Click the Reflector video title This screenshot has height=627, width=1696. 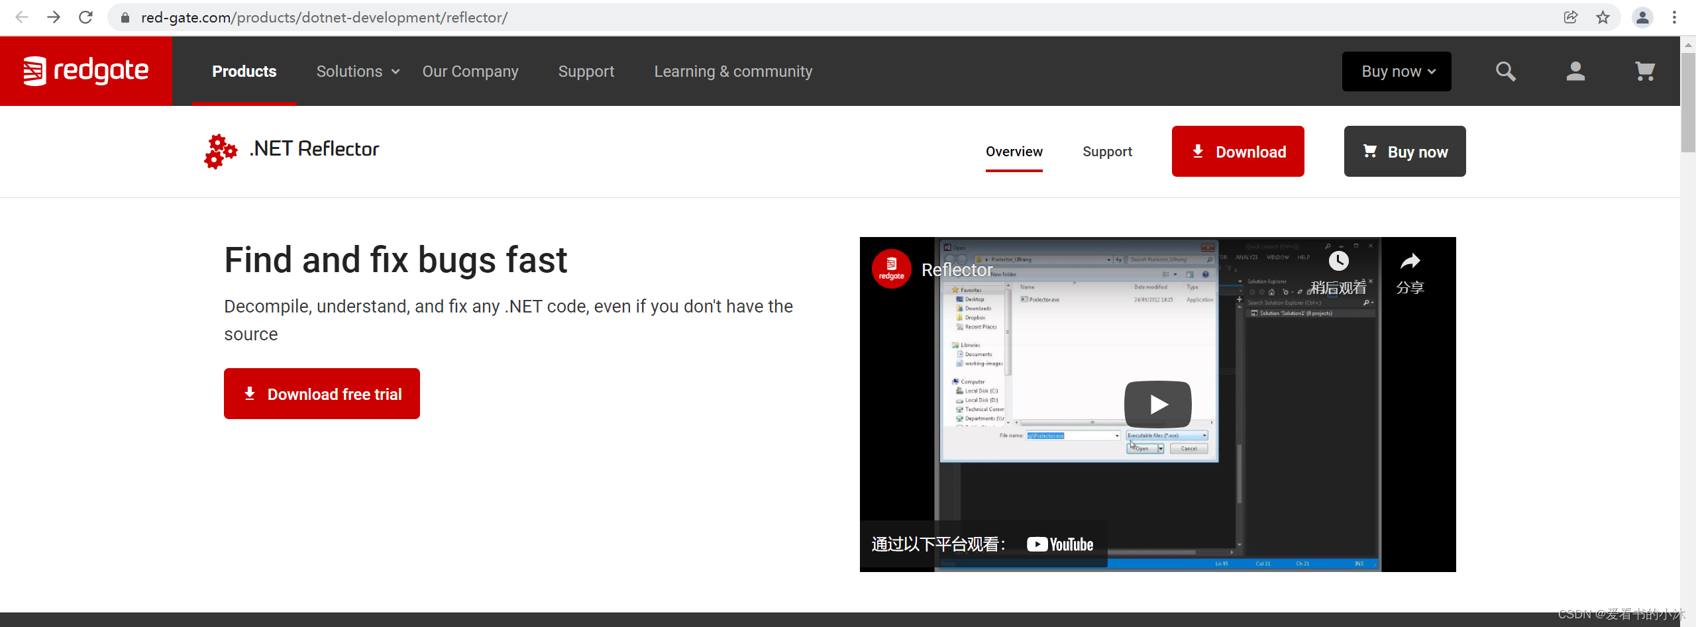(x=957, y=270)
